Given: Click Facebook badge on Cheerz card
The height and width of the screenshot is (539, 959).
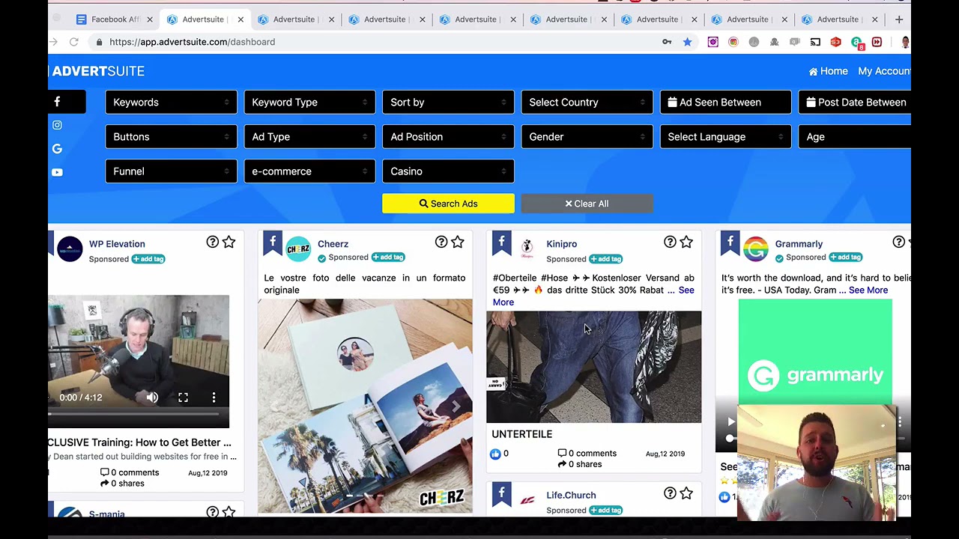Looking at the screenshot, I should tap(273, 243).
